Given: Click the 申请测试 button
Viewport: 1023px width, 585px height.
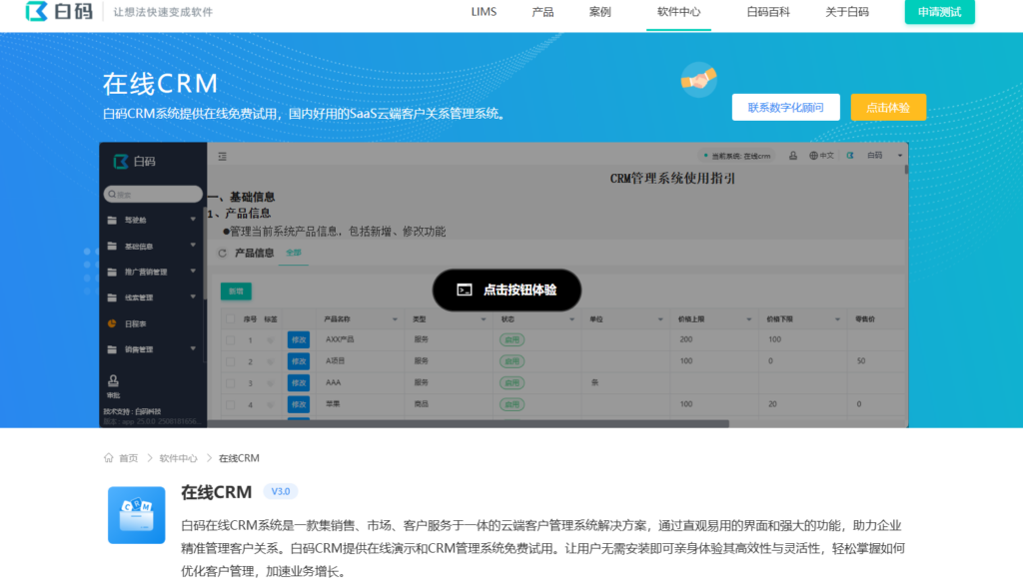Looking at the screenshot, I should pos(939,12).
